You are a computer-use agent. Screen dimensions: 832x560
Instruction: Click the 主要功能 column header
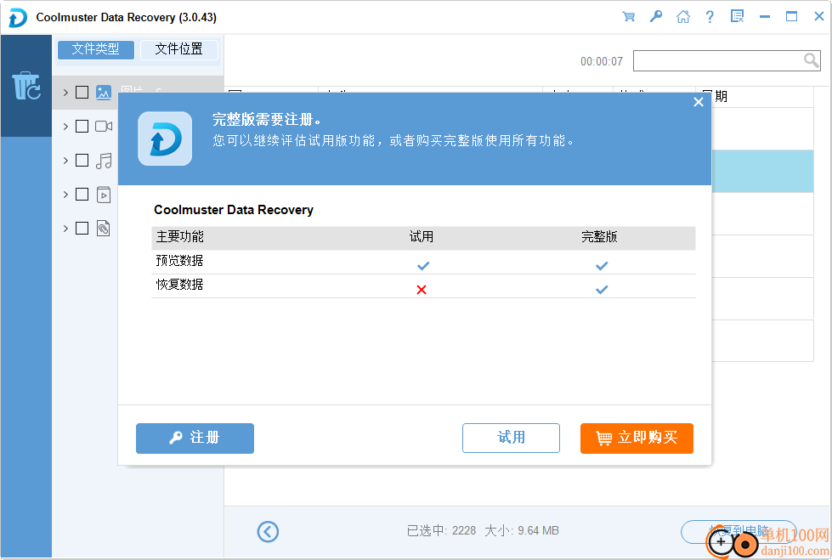point(180,237)
